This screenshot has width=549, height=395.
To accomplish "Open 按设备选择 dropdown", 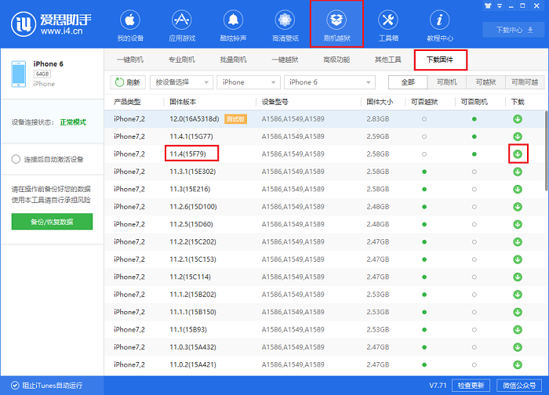I will pos(181,82).
